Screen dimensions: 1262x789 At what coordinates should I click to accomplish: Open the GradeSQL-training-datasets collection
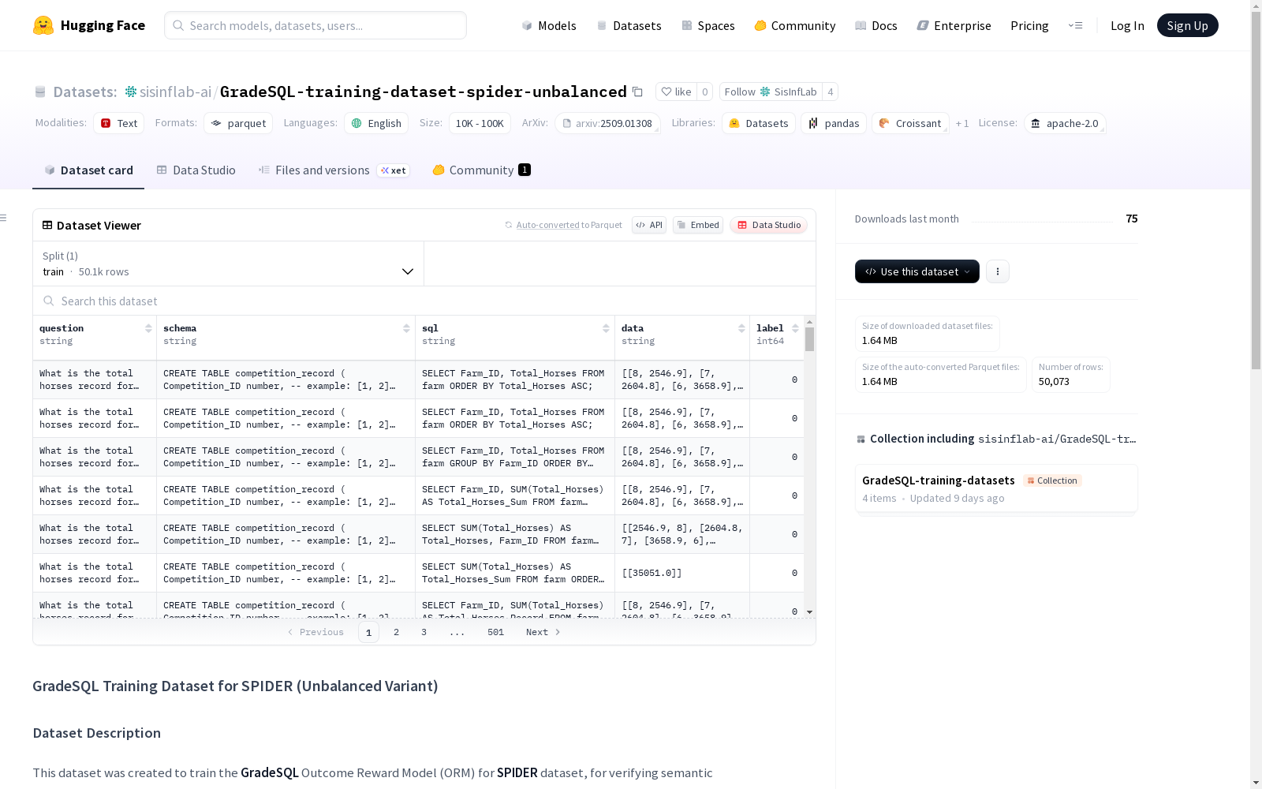click(x=996, y=488)
